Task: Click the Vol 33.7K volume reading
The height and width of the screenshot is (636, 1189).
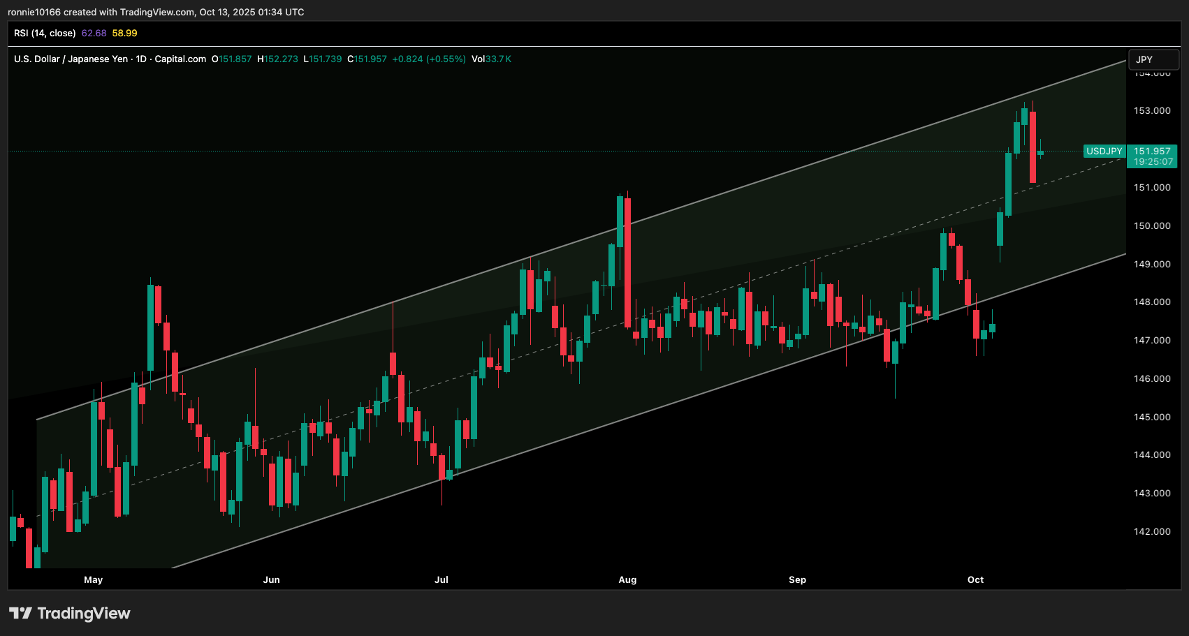Action: 491,59
